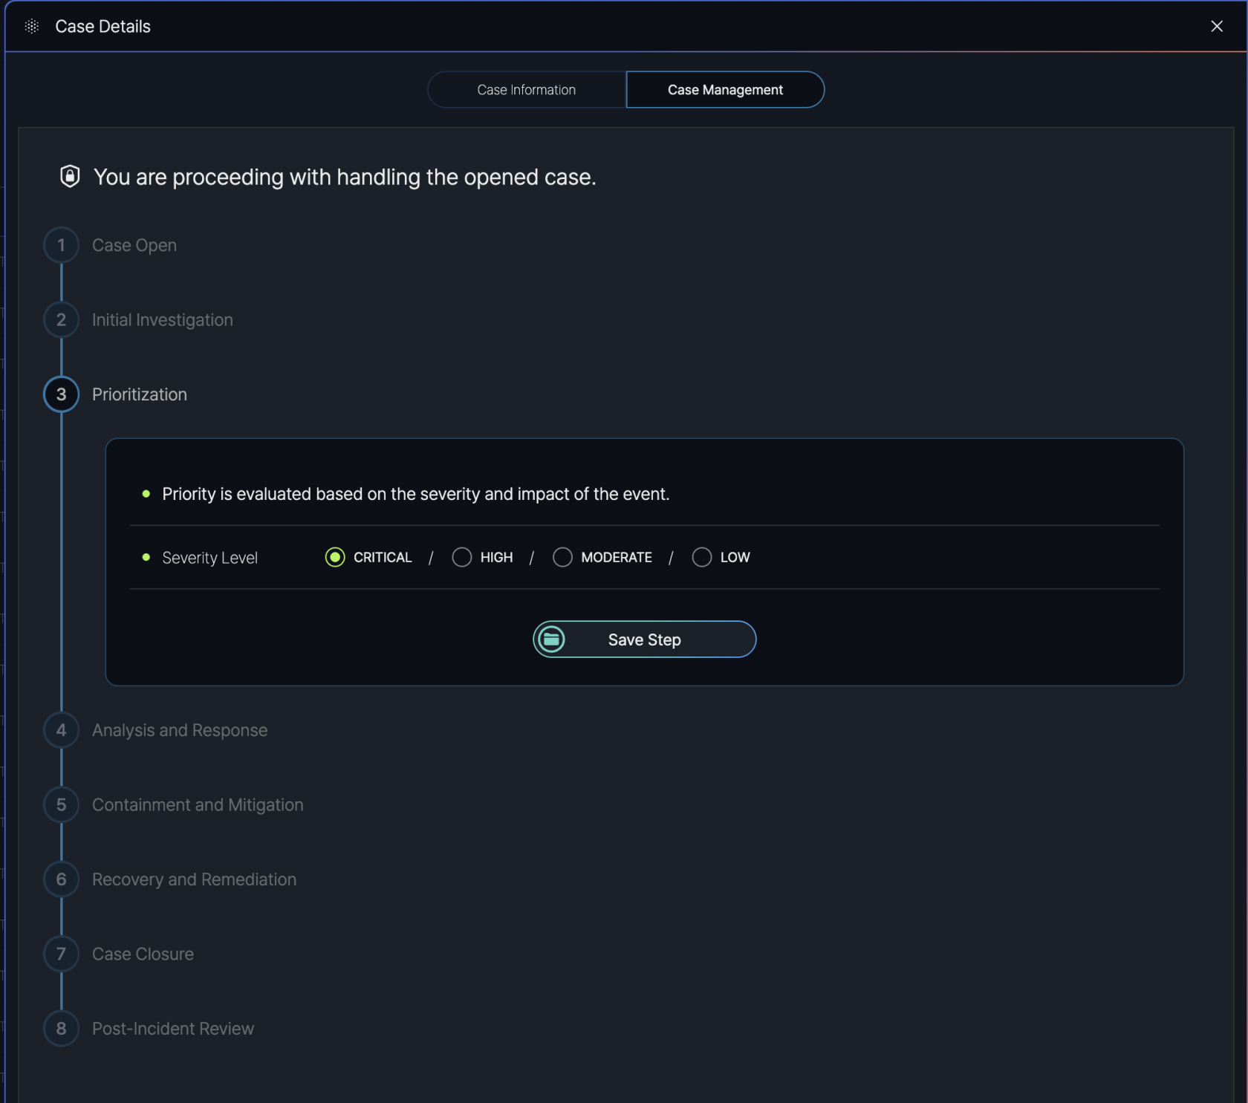Click the dotted logo icon beside Case Details

[x=31, y=27]
